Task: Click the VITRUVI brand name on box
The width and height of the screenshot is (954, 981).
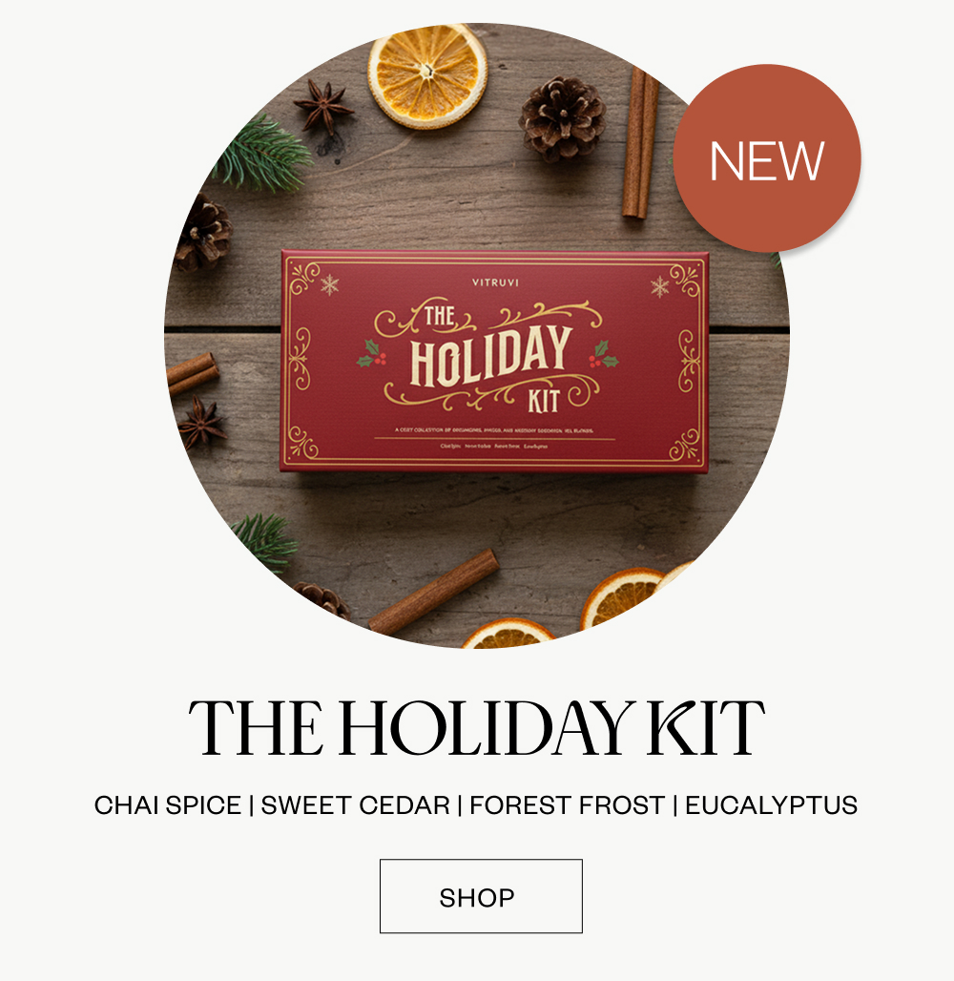Action: (x=495, y=282)
